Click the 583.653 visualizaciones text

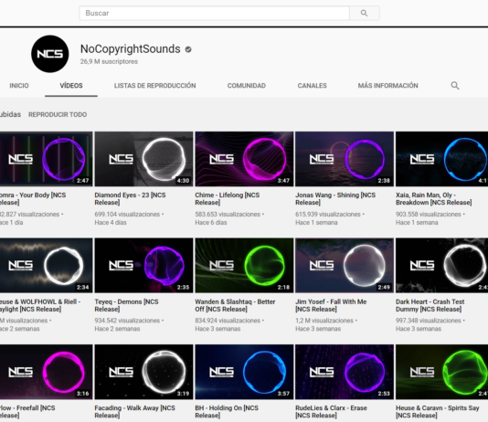point(228,215)
